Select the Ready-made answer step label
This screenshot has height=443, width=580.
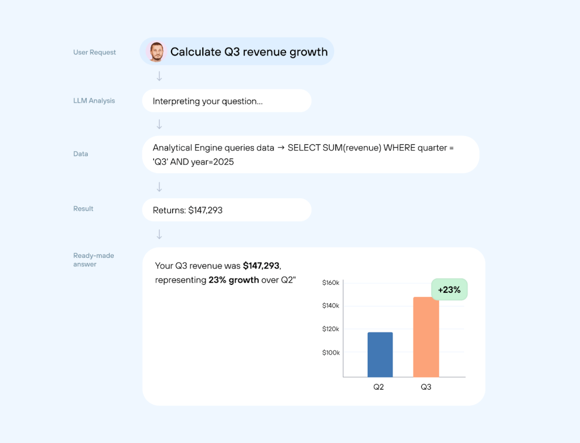[x=93, y=260]
